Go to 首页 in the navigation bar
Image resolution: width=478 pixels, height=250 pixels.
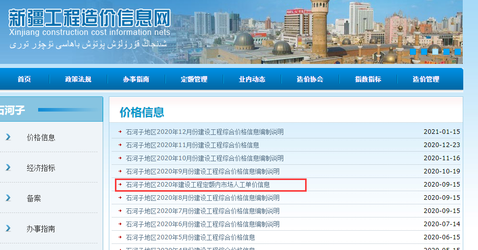(24, 80)
